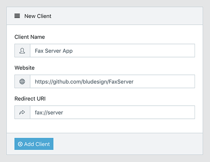Click the word App in the Client Name field
The width and height of the screenshot is (210, 162).
click(x=68, y=51)
